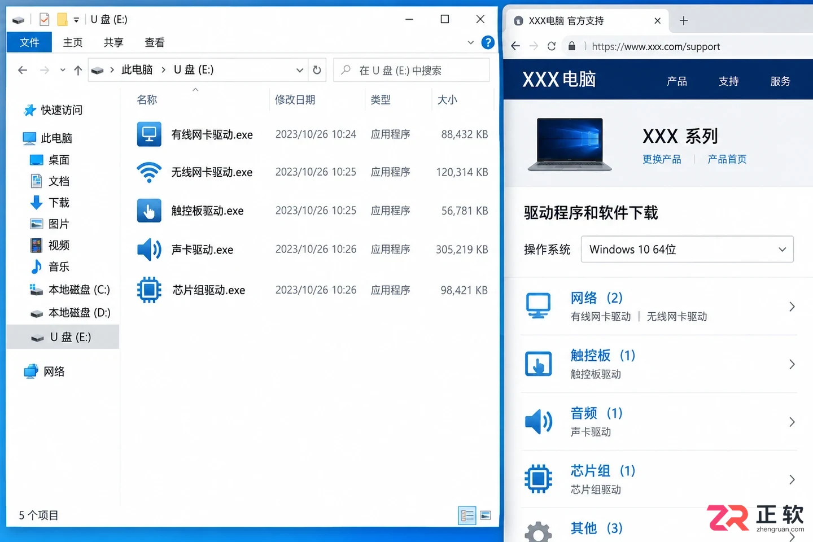The height and width of the screenshot is (542, 813).
Task: Click the 网络 category monitor icon on website
Action: [538, 306]
